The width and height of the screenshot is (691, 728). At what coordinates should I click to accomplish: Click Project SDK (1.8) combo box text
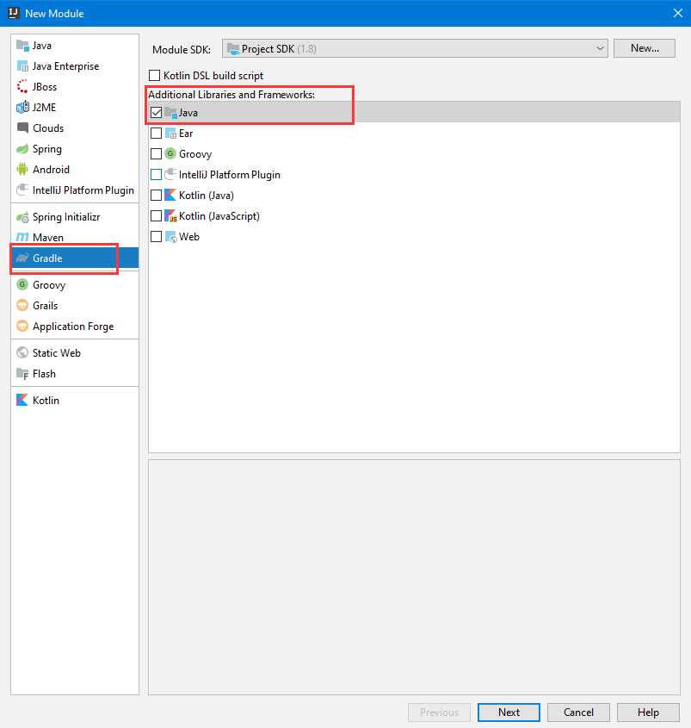point(279,49)
